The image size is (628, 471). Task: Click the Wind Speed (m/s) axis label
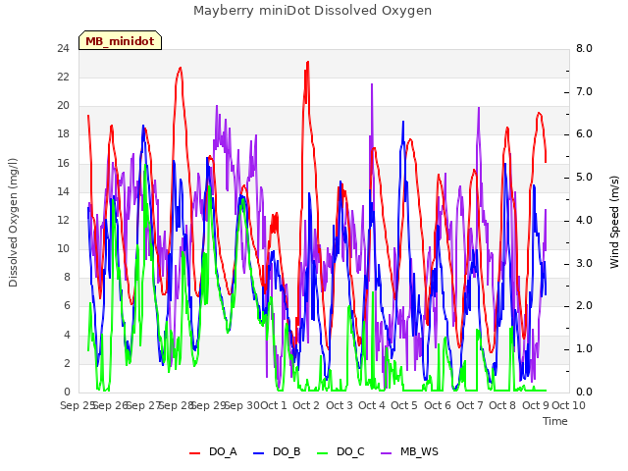coord(614,222)
